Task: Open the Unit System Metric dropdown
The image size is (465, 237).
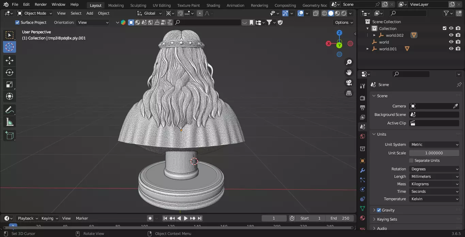Action: 434,145
